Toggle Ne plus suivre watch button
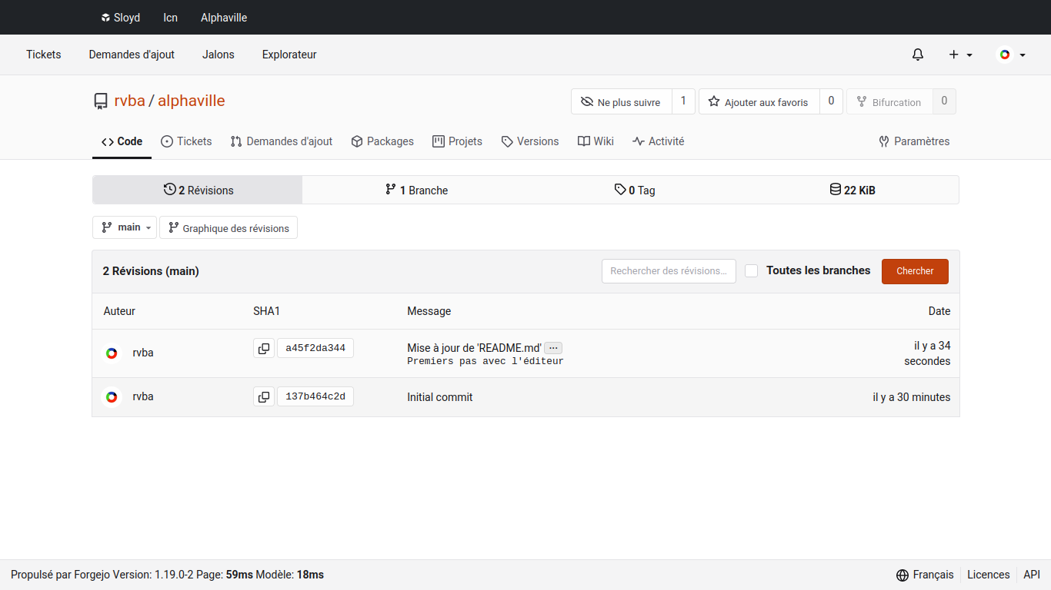 point(621,102)
